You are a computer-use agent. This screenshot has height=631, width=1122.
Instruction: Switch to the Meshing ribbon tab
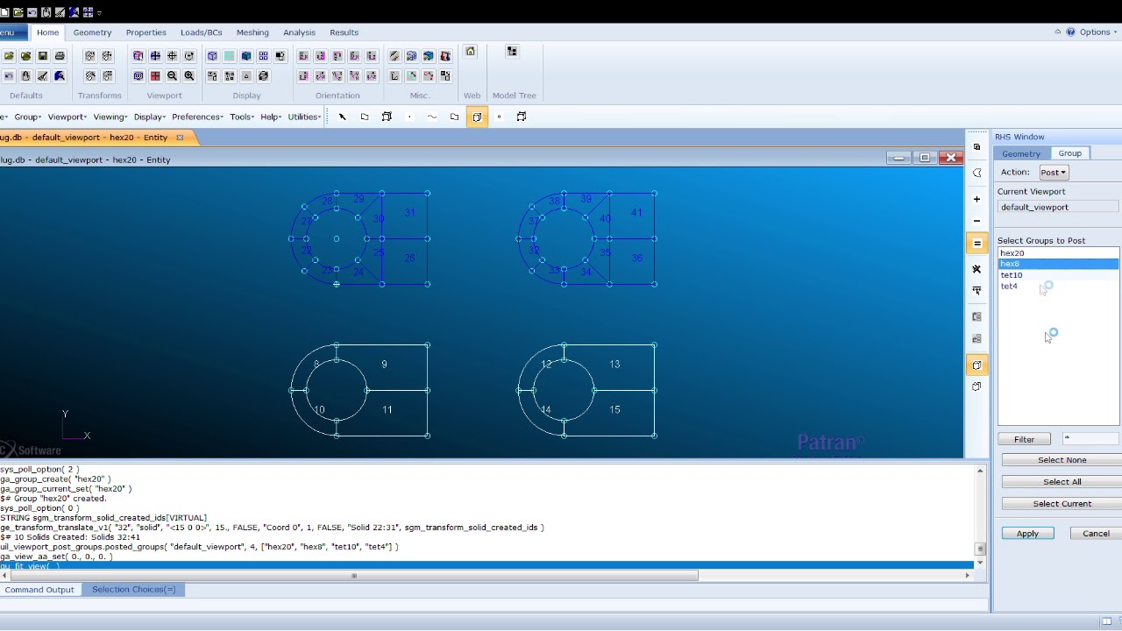tap(252, 32)
